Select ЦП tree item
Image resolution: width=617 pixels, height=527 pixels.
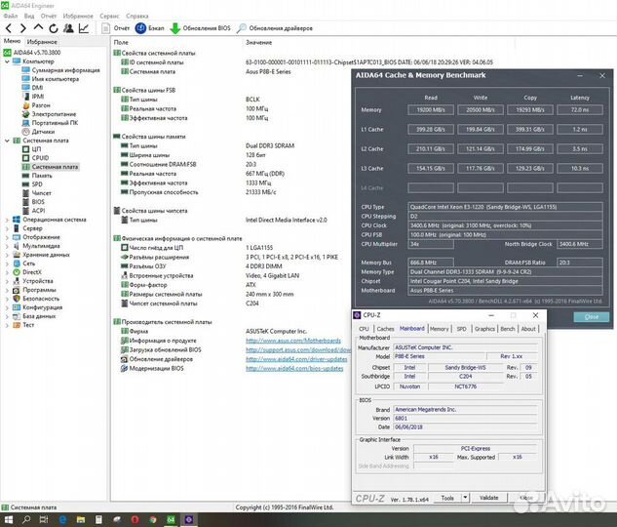point(31,149)
